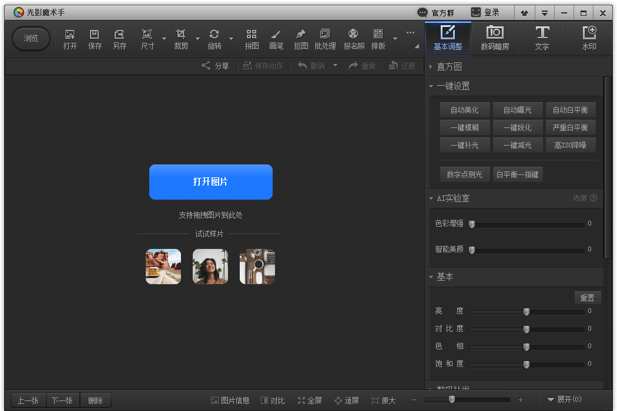Viewport: 617px width, 411px height.
Task: Click the 保存 (Save) toolbar icon
Action: point(95,39)
